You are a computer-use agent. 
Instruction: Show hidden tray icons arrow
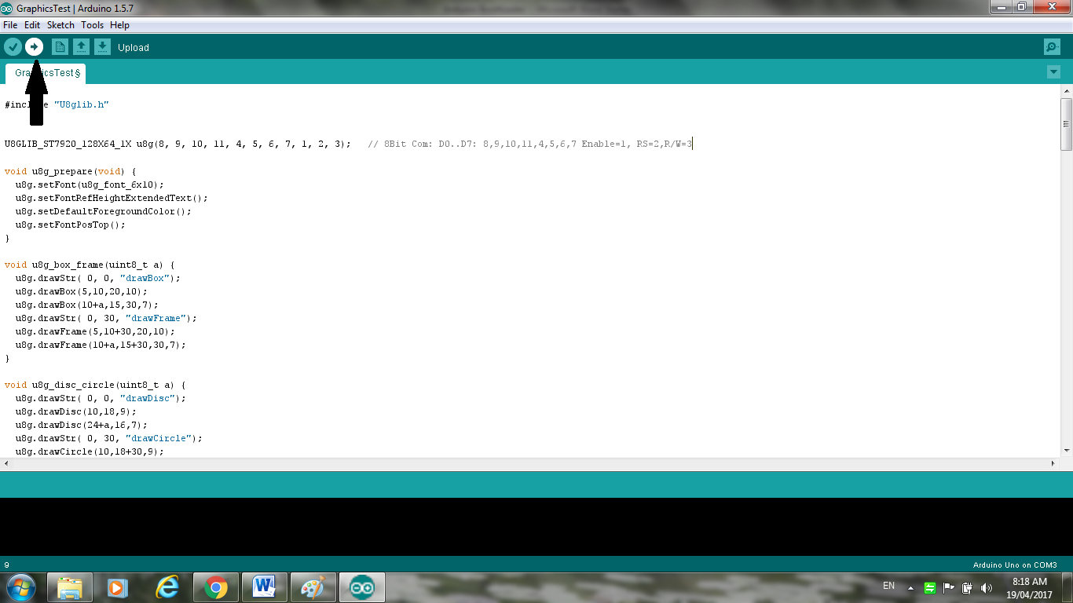911,587
